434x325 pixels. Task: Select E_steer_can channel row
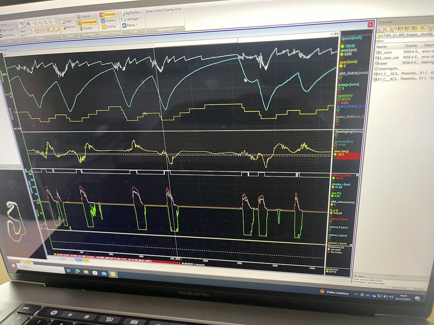pyautogui.click(x=404, y=57)
